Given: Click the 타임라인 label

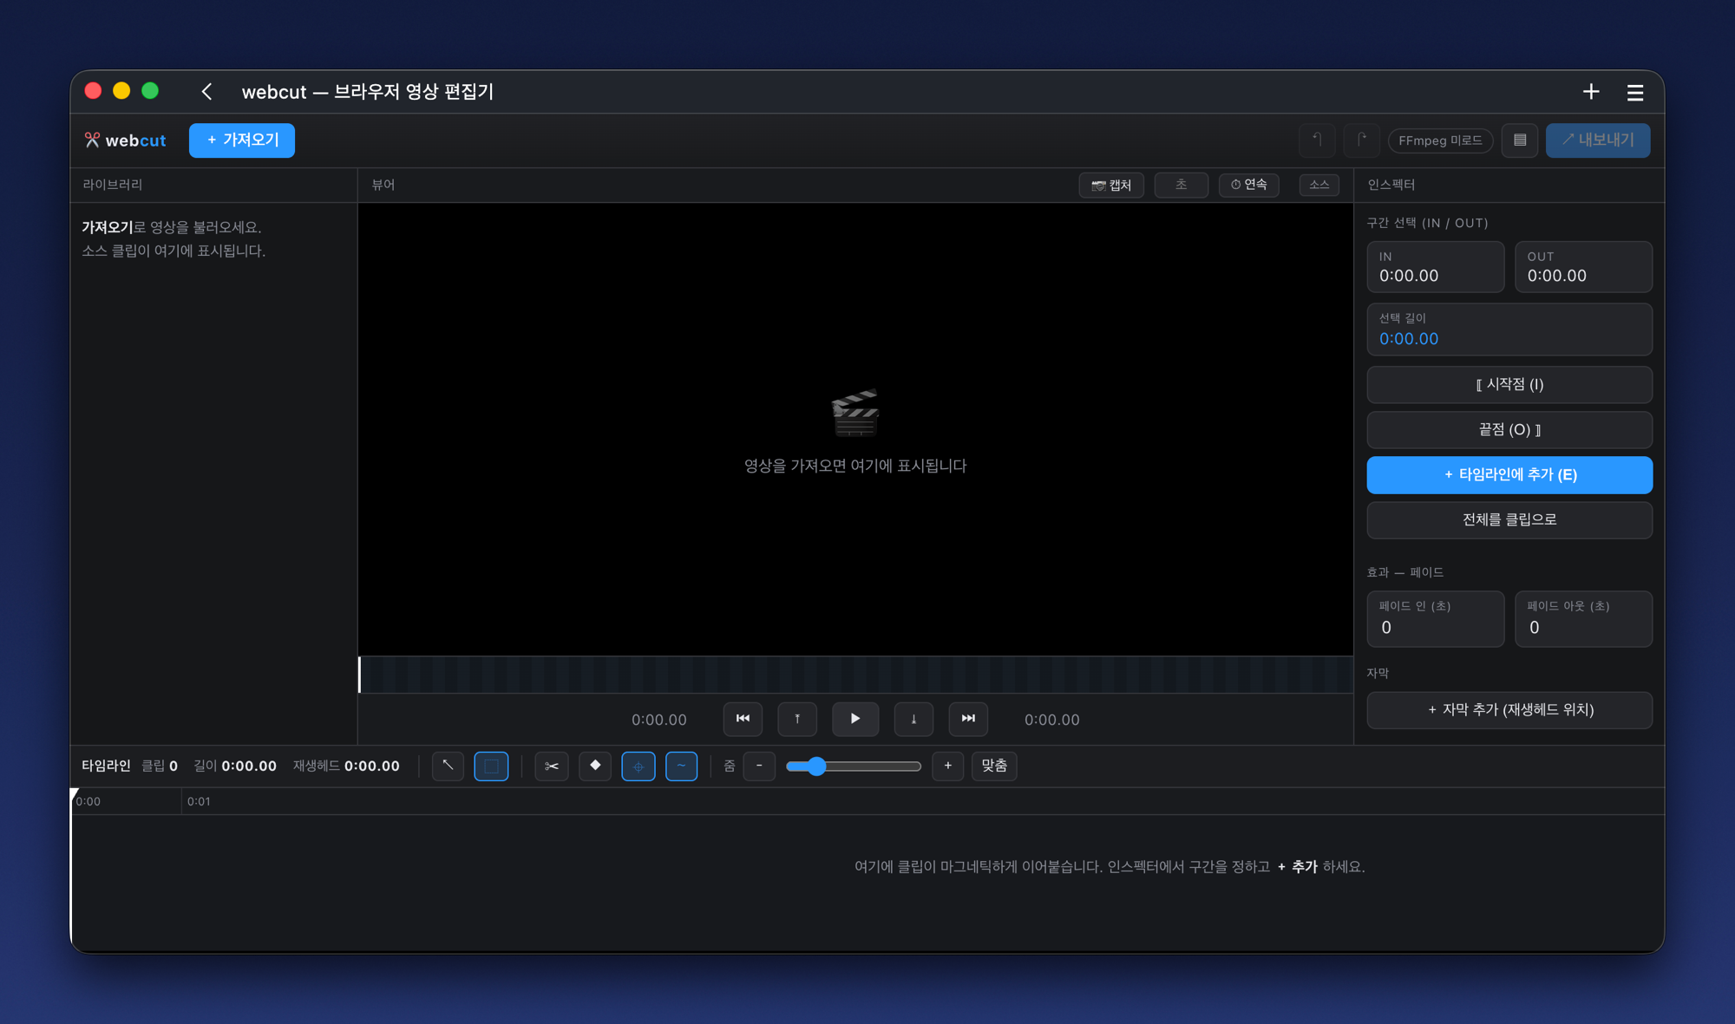Looking at the screenshot, I should 106,766.
